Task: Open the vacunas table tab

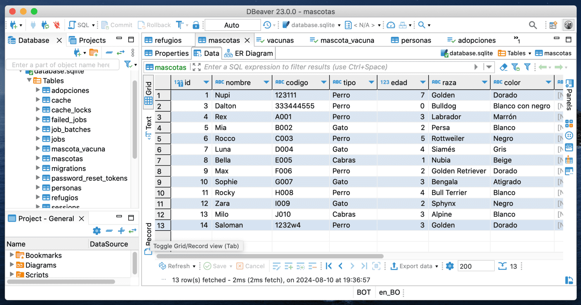Action: [x=280, y=40]
